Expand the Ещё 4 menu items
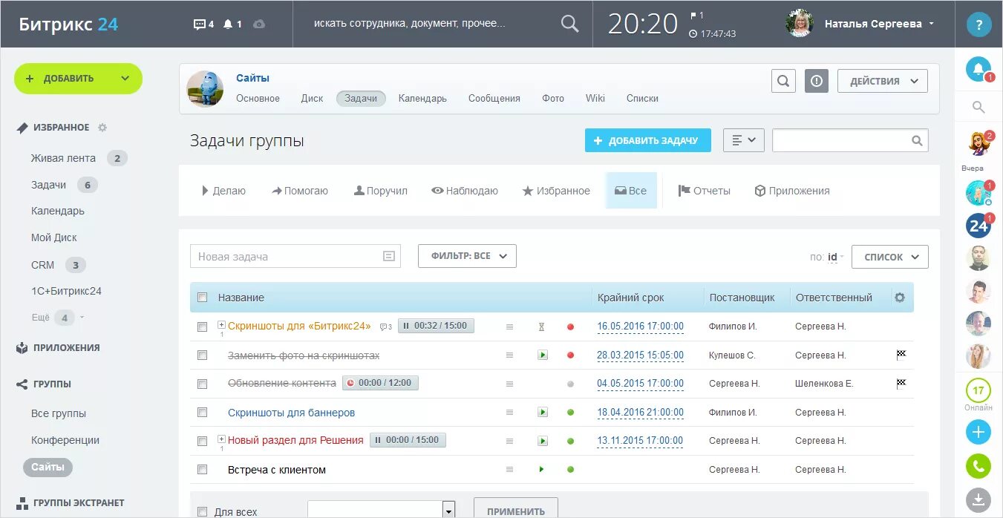 click(58, 318)
